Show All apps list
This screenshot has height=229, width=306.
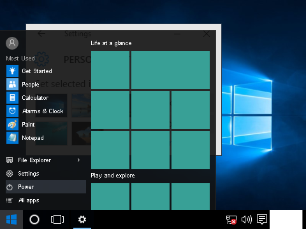[46, 200]
